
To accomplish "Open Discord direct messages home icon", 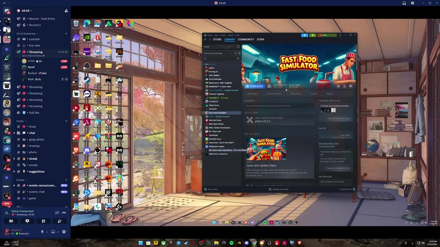I will coord(7,11).
